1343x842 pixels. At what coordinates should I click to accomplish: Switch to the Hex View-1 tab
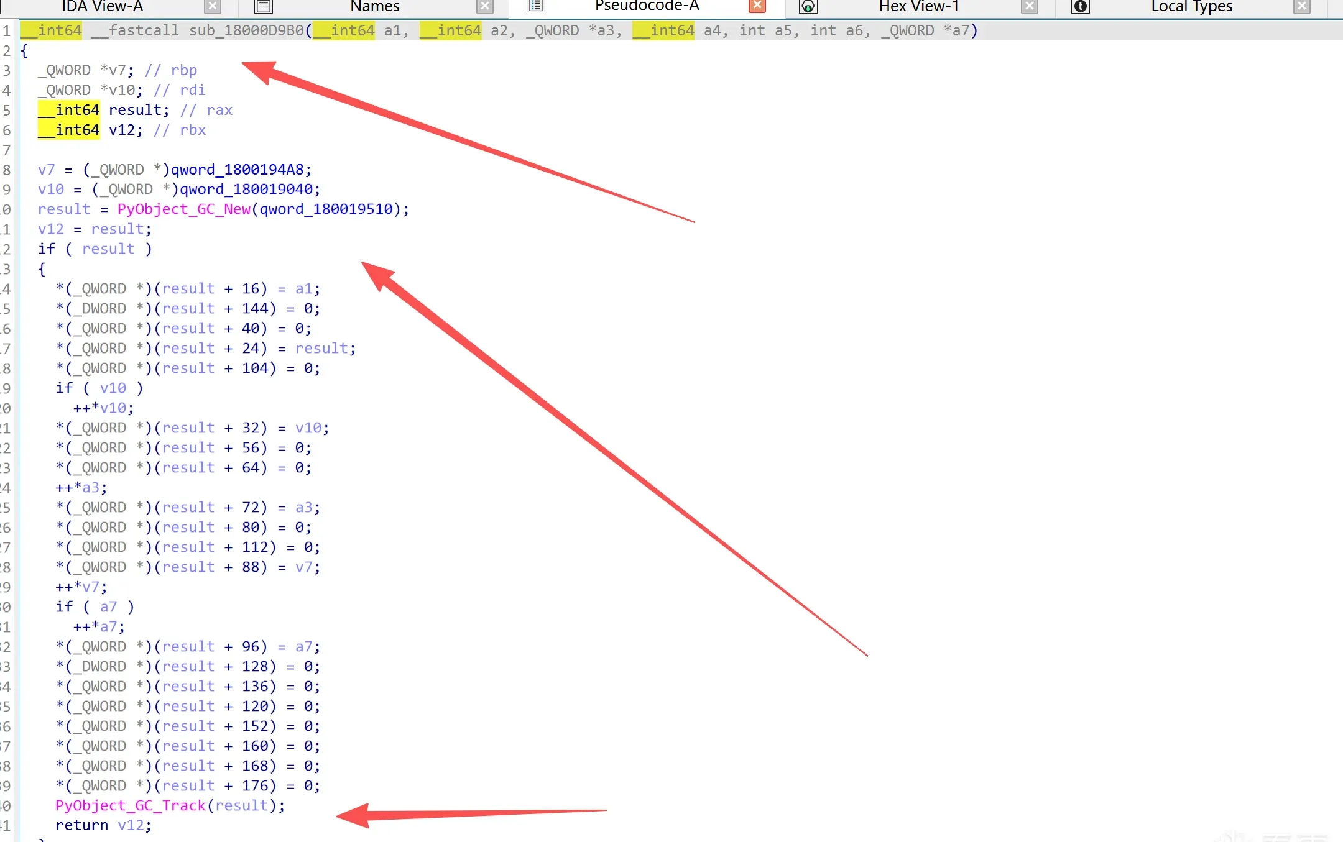918,7
